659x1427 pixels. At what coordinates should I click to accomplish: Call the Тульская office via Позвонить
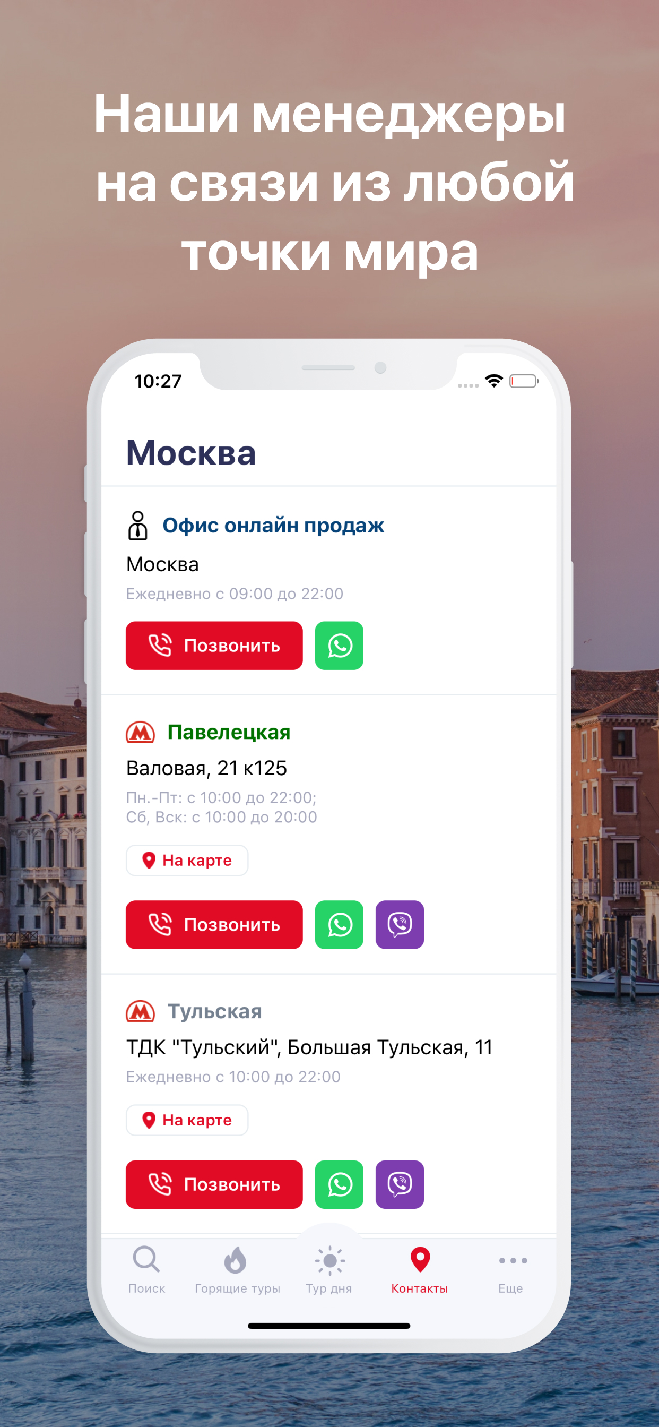(x=214, y=1184)
